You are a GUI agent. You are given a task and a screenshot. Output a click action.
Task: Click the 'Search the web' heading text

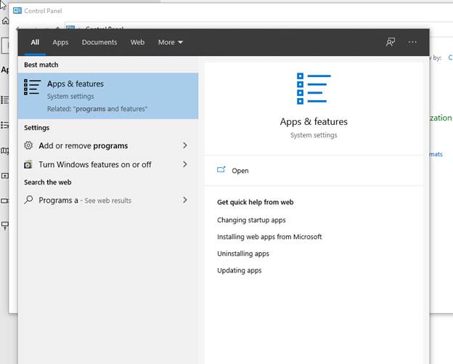point(48,182)
